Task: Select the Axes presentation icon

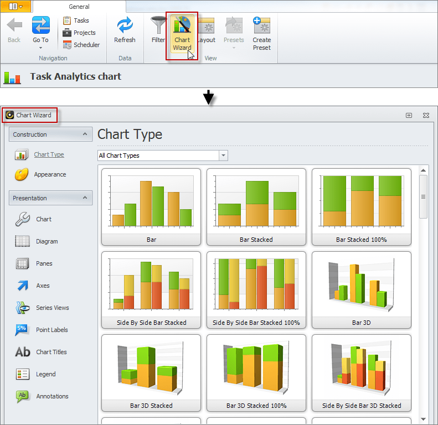Action: (23, 286)
